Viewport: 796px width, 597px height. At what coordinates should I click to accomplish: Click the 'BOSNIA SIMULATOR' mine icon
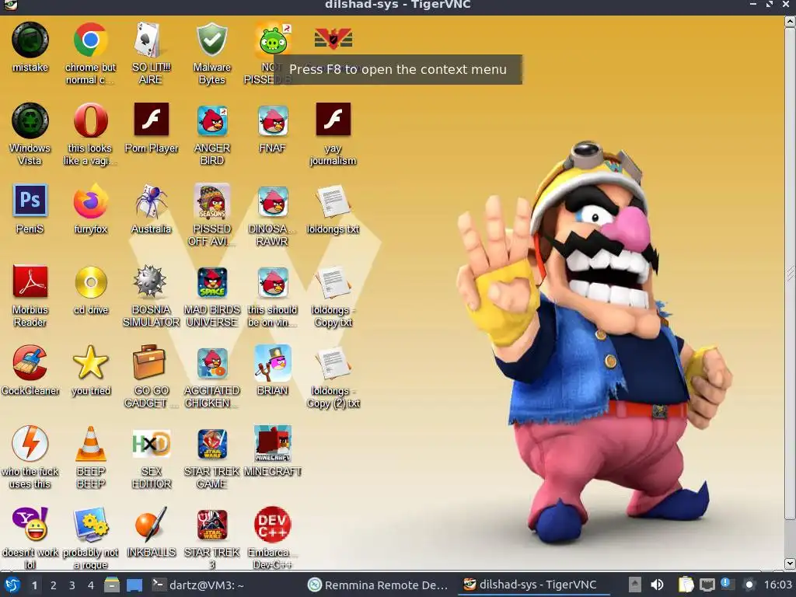[151, 281]
